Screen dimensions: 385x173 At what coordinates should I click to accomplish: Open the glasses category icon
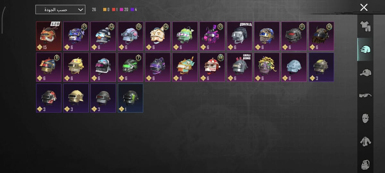coord(365,95)
